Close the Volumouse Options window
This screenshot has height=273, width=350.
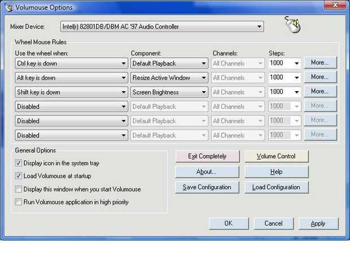tap(335, 5)
